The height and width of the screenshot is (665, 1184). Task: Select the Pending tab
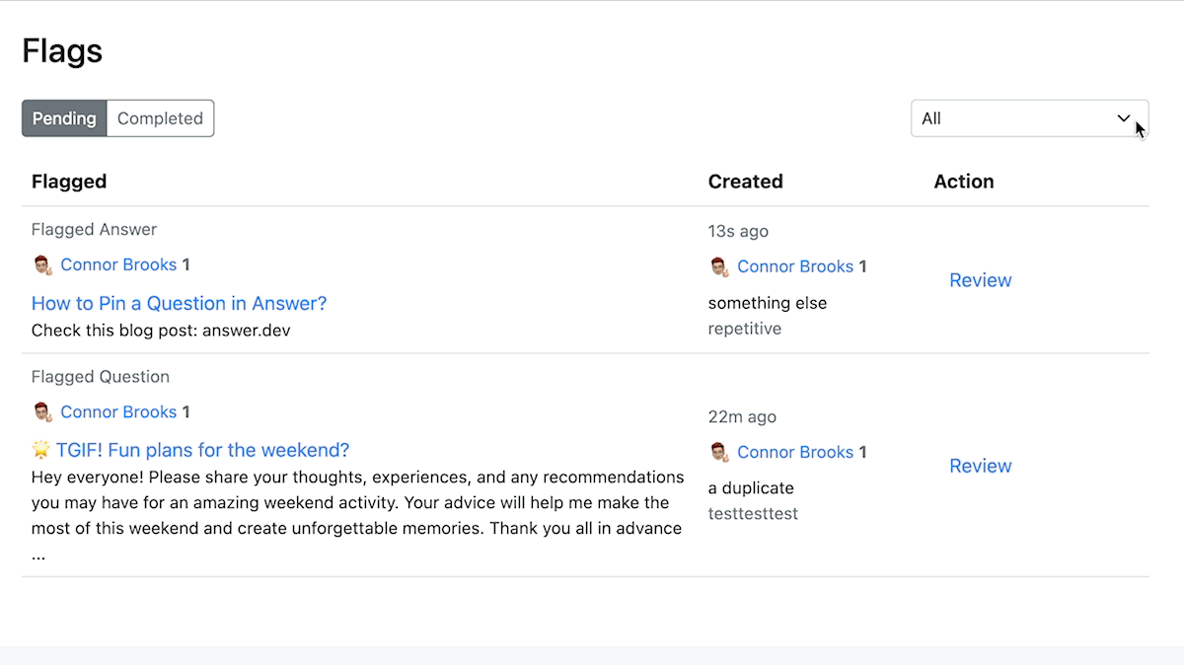(x=63, y=117)
